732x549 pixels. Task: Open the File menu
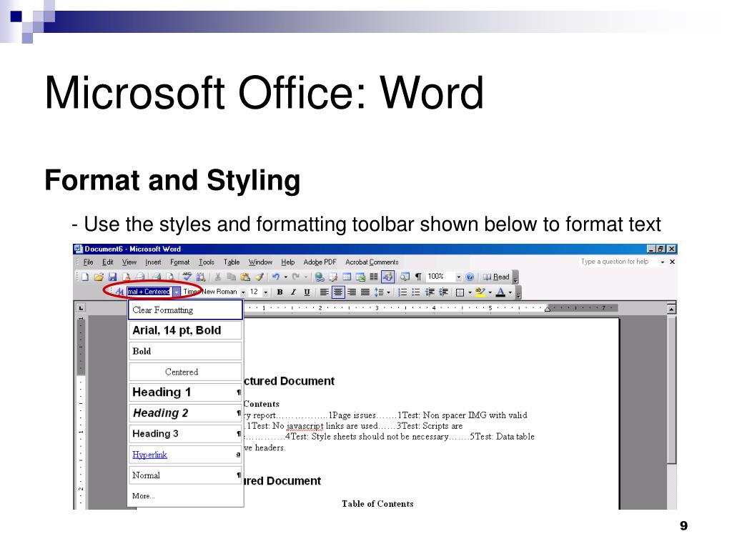point(88,262)
